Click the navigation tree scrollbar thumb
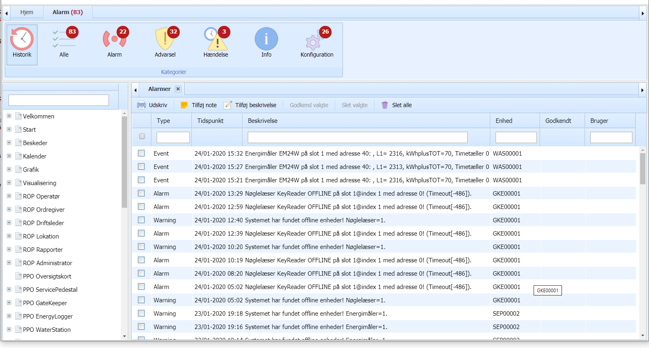 [x=124, y=162]
